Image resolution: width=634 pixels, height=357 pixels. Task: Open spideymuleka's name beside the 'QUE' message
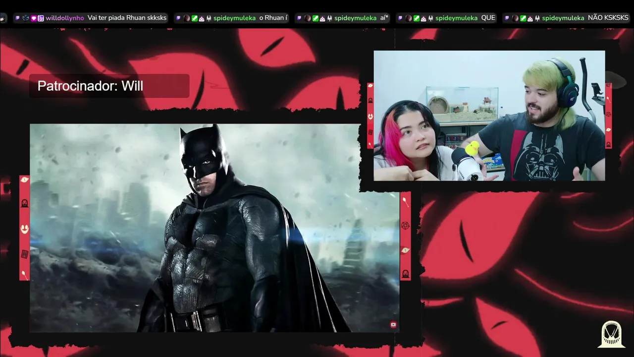pyautogui.click(x=457, y=18)
